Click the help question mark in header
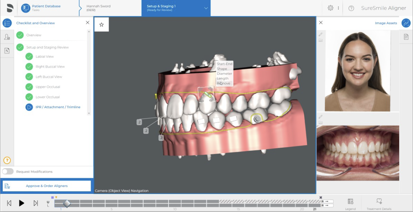Image resolution: width=413 pixels, height=212 pixels. point(351,8)
